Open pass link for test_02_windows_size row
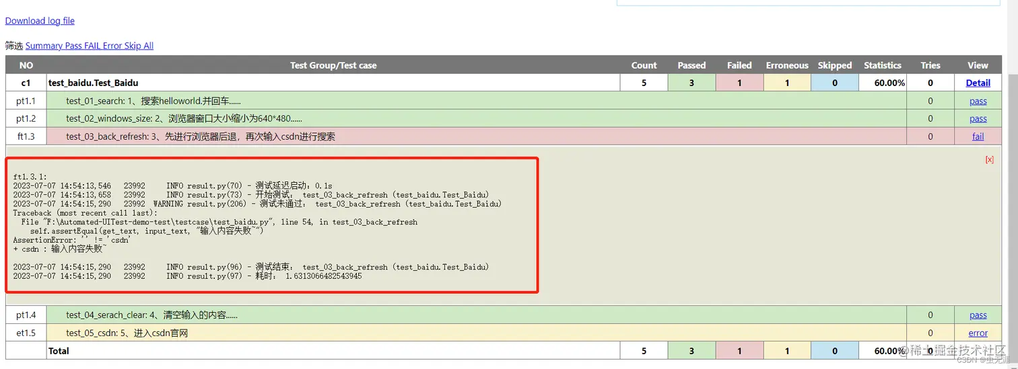The height and width of the screenshot is (369, 1018). pyautogui.click(x=978, y=118)
